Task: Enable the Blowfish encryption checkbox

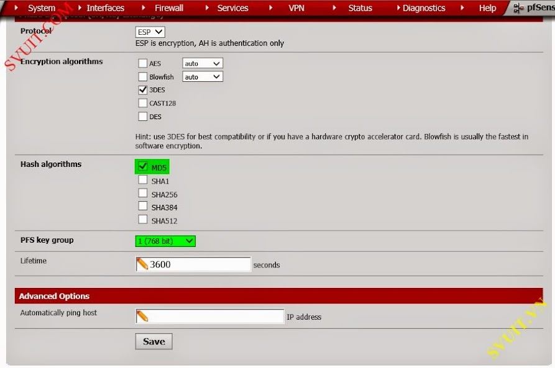Action: click(x=143, y=77)
